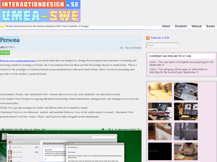Click the CURRENT IXD PROJECTS AT UID heading
Viewport: 217px width, 162px height.
coord(170,56)
